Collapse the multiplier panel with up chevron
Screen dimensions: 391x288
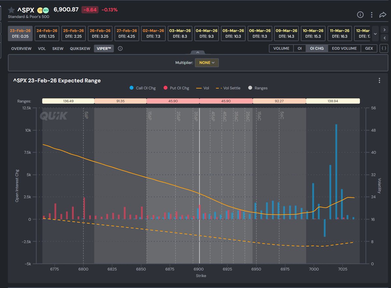[x=197, y=52]
